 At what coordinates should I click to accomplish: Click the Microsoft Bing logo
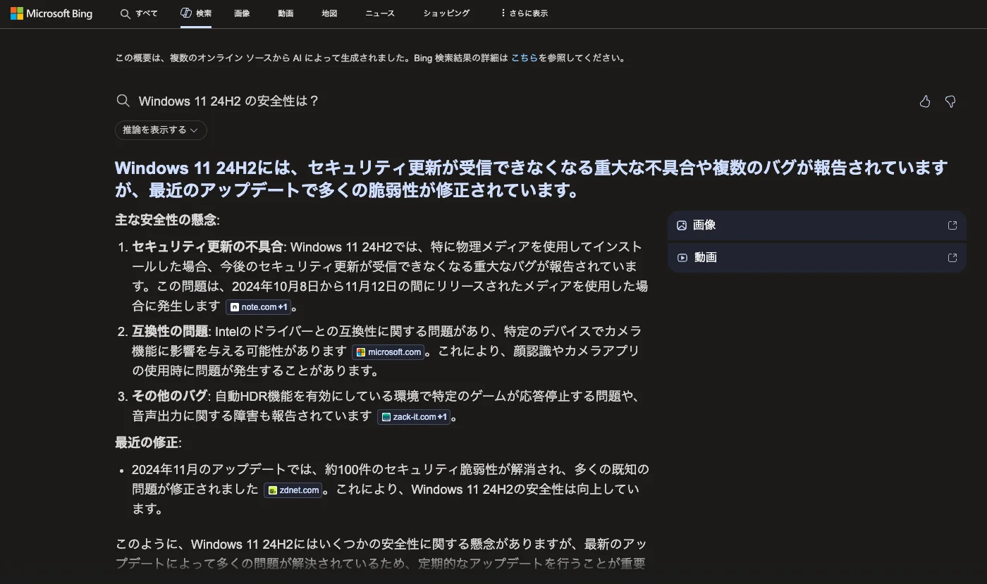click(x=51, y=13)
